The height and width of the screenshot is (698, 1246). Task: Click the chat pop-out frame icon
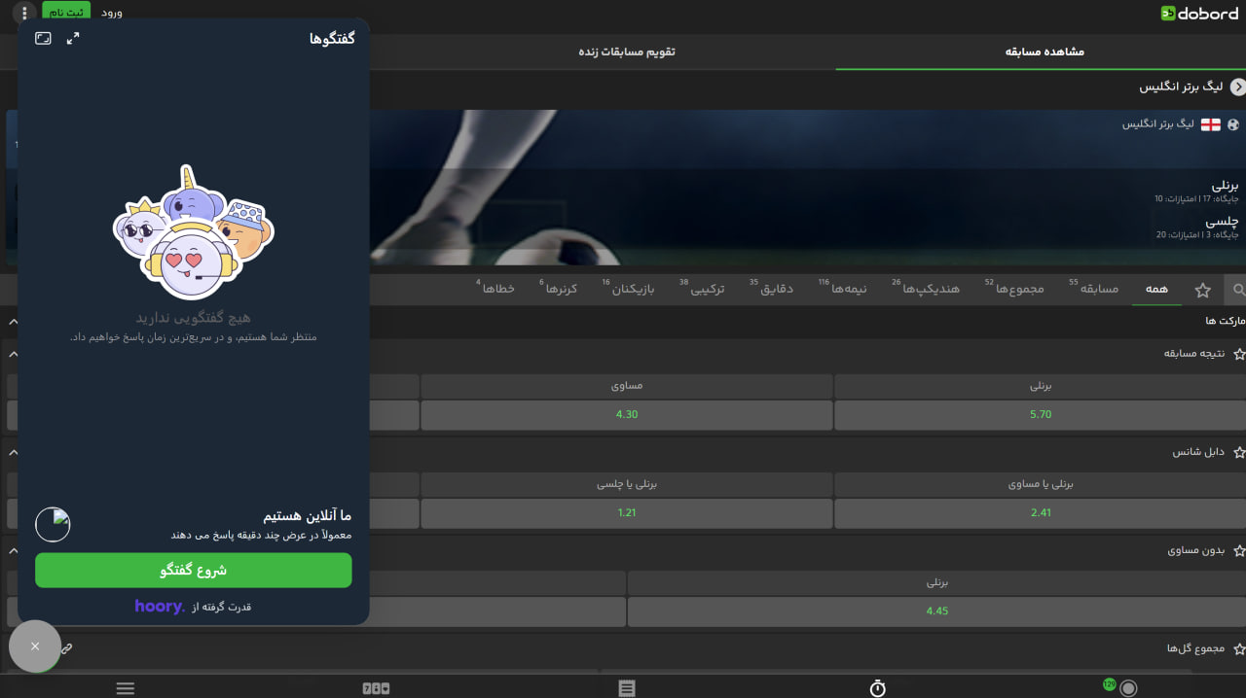[43, 38]
